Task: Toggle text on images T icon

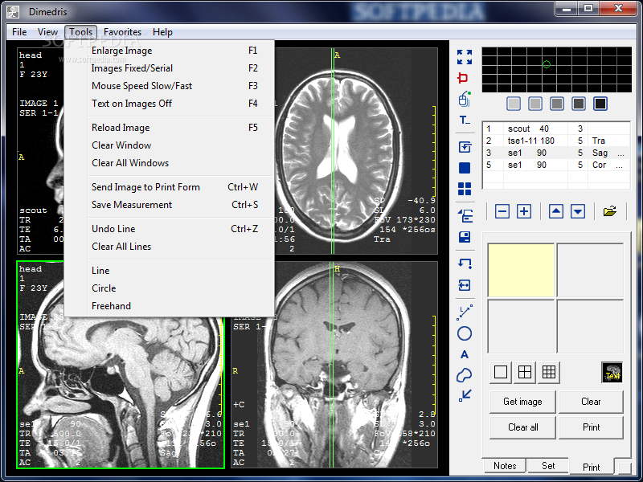Action: [465, 120]
